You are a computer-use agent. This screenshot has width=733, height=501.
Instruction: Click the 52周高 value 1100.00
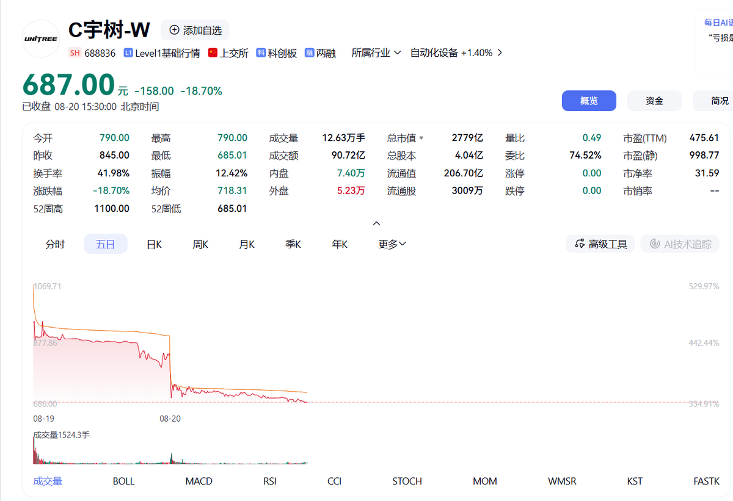coord(112,209)
